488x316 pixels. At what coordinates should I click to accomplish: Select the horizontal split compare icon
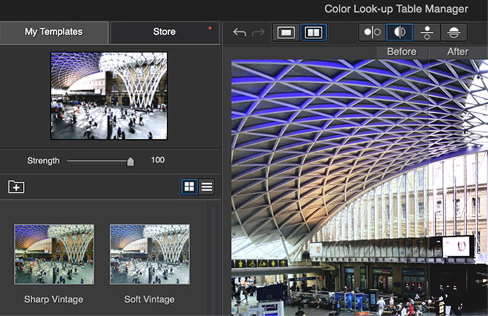coord(454,32)
